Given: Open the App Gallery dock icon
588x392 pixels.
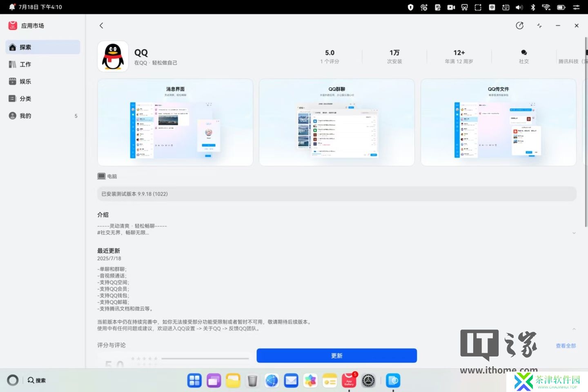Looking at the screenshot, I should pos(349,381).
